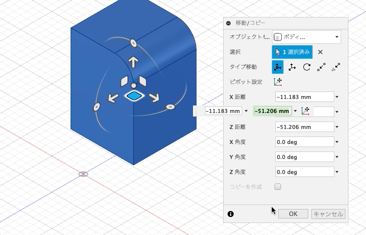
Task: Expand the X 距離 dropdown arrow
Action: tap(337, 97)
